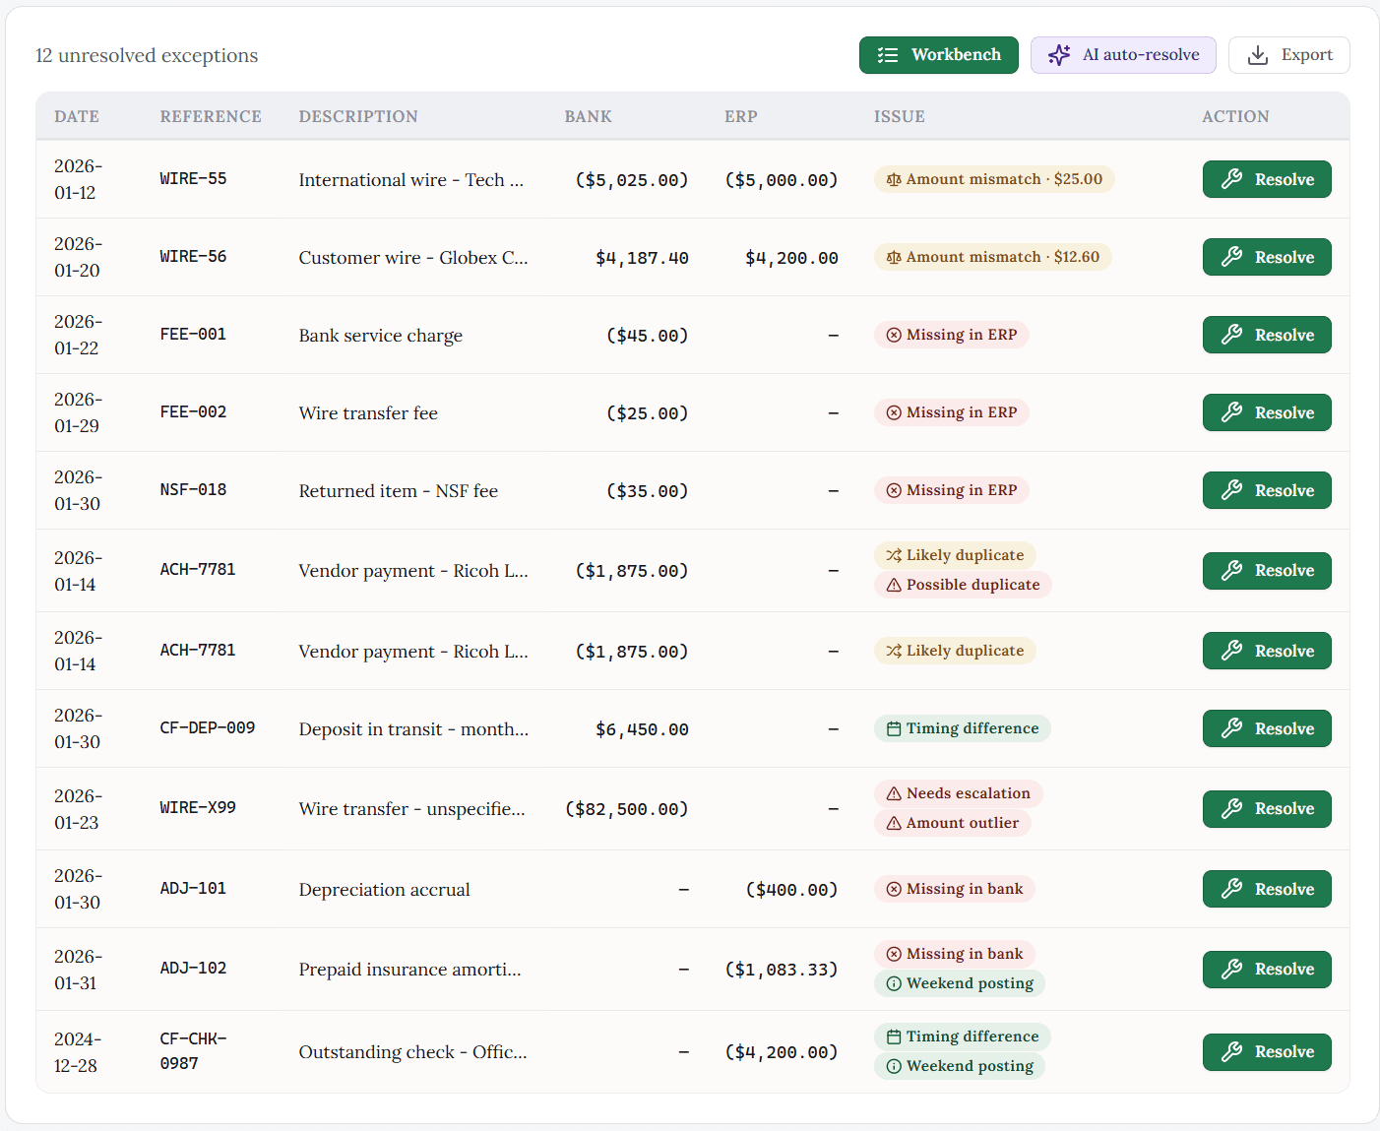
Task: Click the BANK column header
Action: coord(589,116)
